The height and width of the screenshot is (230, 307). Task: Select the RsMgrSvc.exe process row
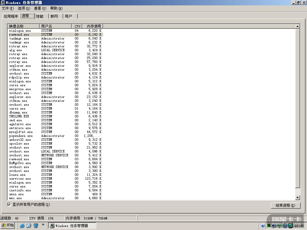point(55,163)
